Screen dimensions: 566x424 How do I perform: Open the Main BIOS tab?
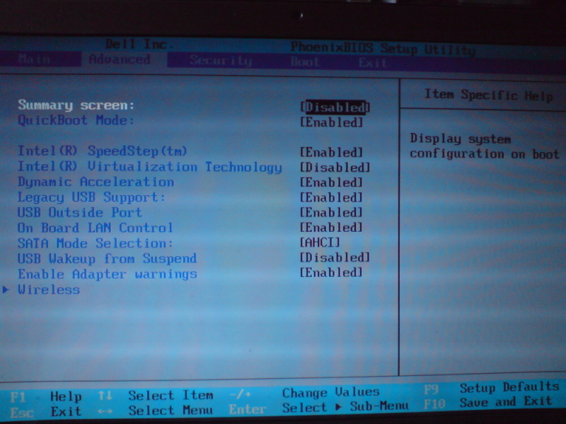coord(34,59)
